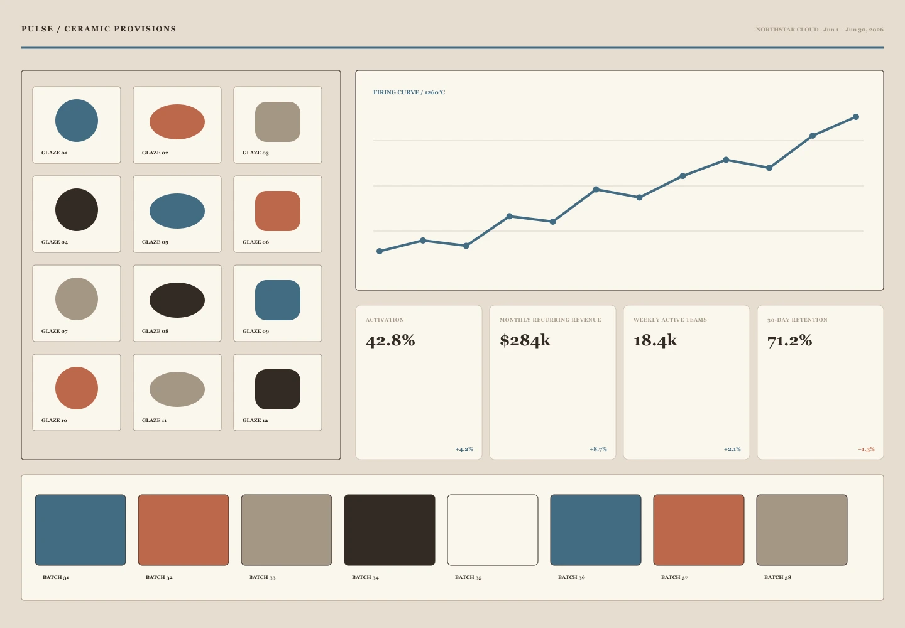Click the Northstar Cloud date range text
905x628 pixels.
(x=820, y=30)
